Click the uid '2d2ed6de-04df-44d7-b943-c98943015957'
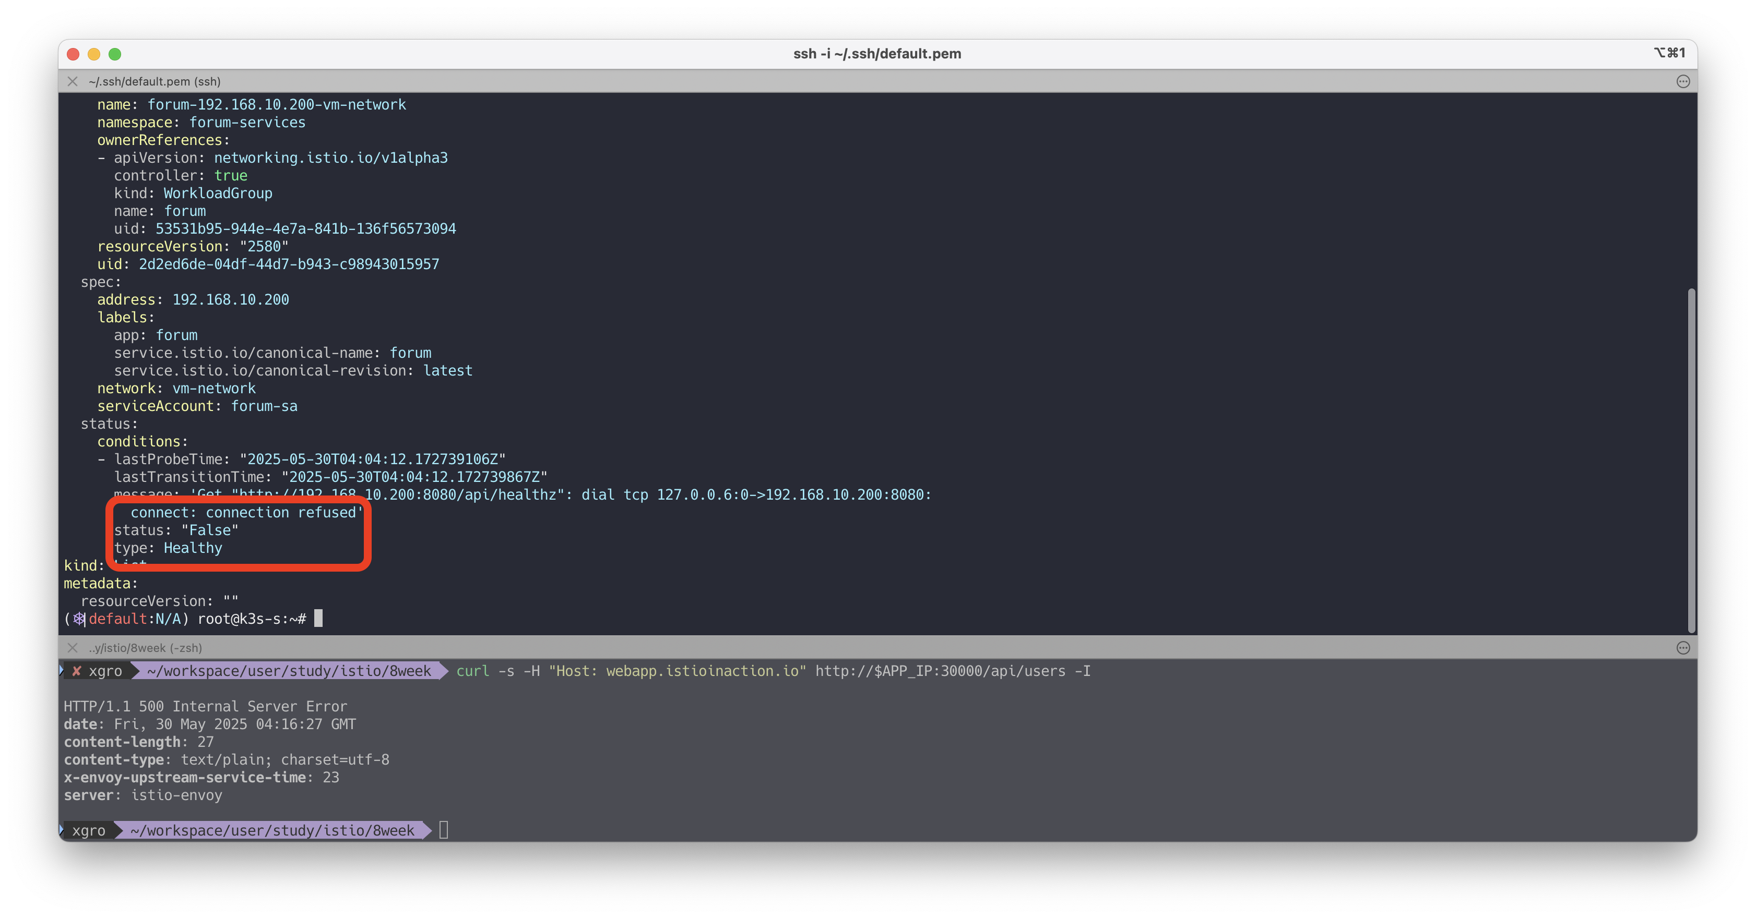The height and width of the screenshot is (919, 1756). [x=289, y=263]
